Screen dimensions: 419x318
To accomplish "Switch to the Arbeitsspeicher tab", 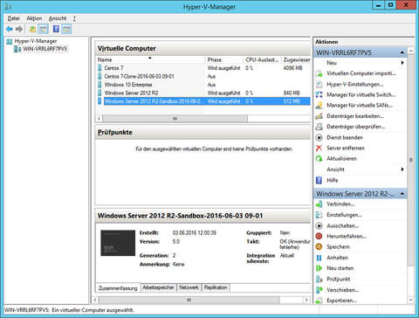I will click(158, 287).
